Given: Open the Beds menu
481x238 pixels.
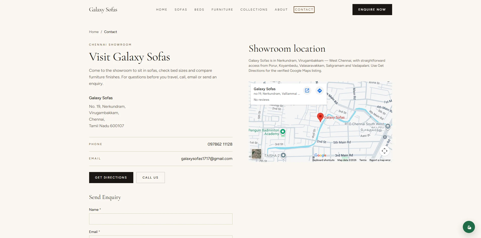Looking at the screenshot, I should [199, 10].
